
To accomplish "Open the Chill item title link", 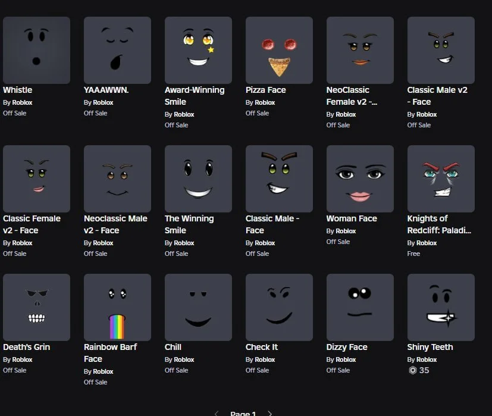I will coord(173,347).
